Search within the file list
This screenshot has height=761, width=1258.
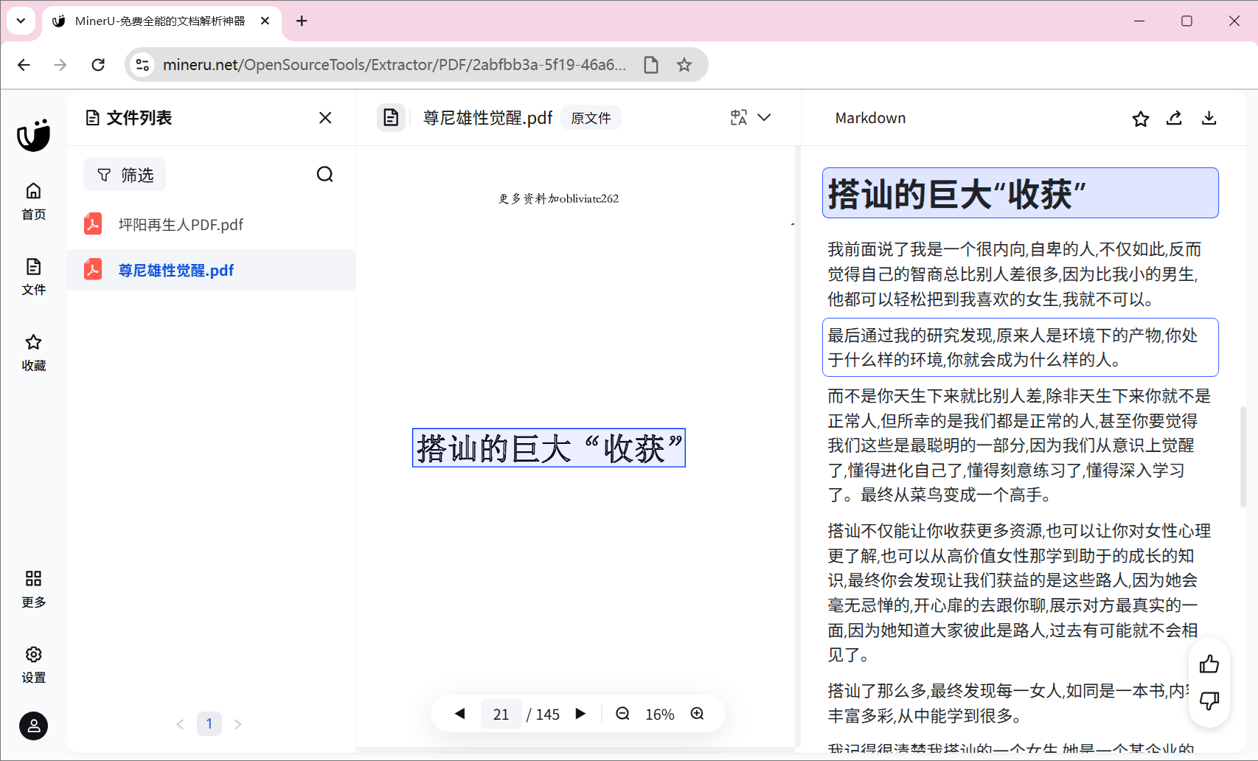(324, 175)
